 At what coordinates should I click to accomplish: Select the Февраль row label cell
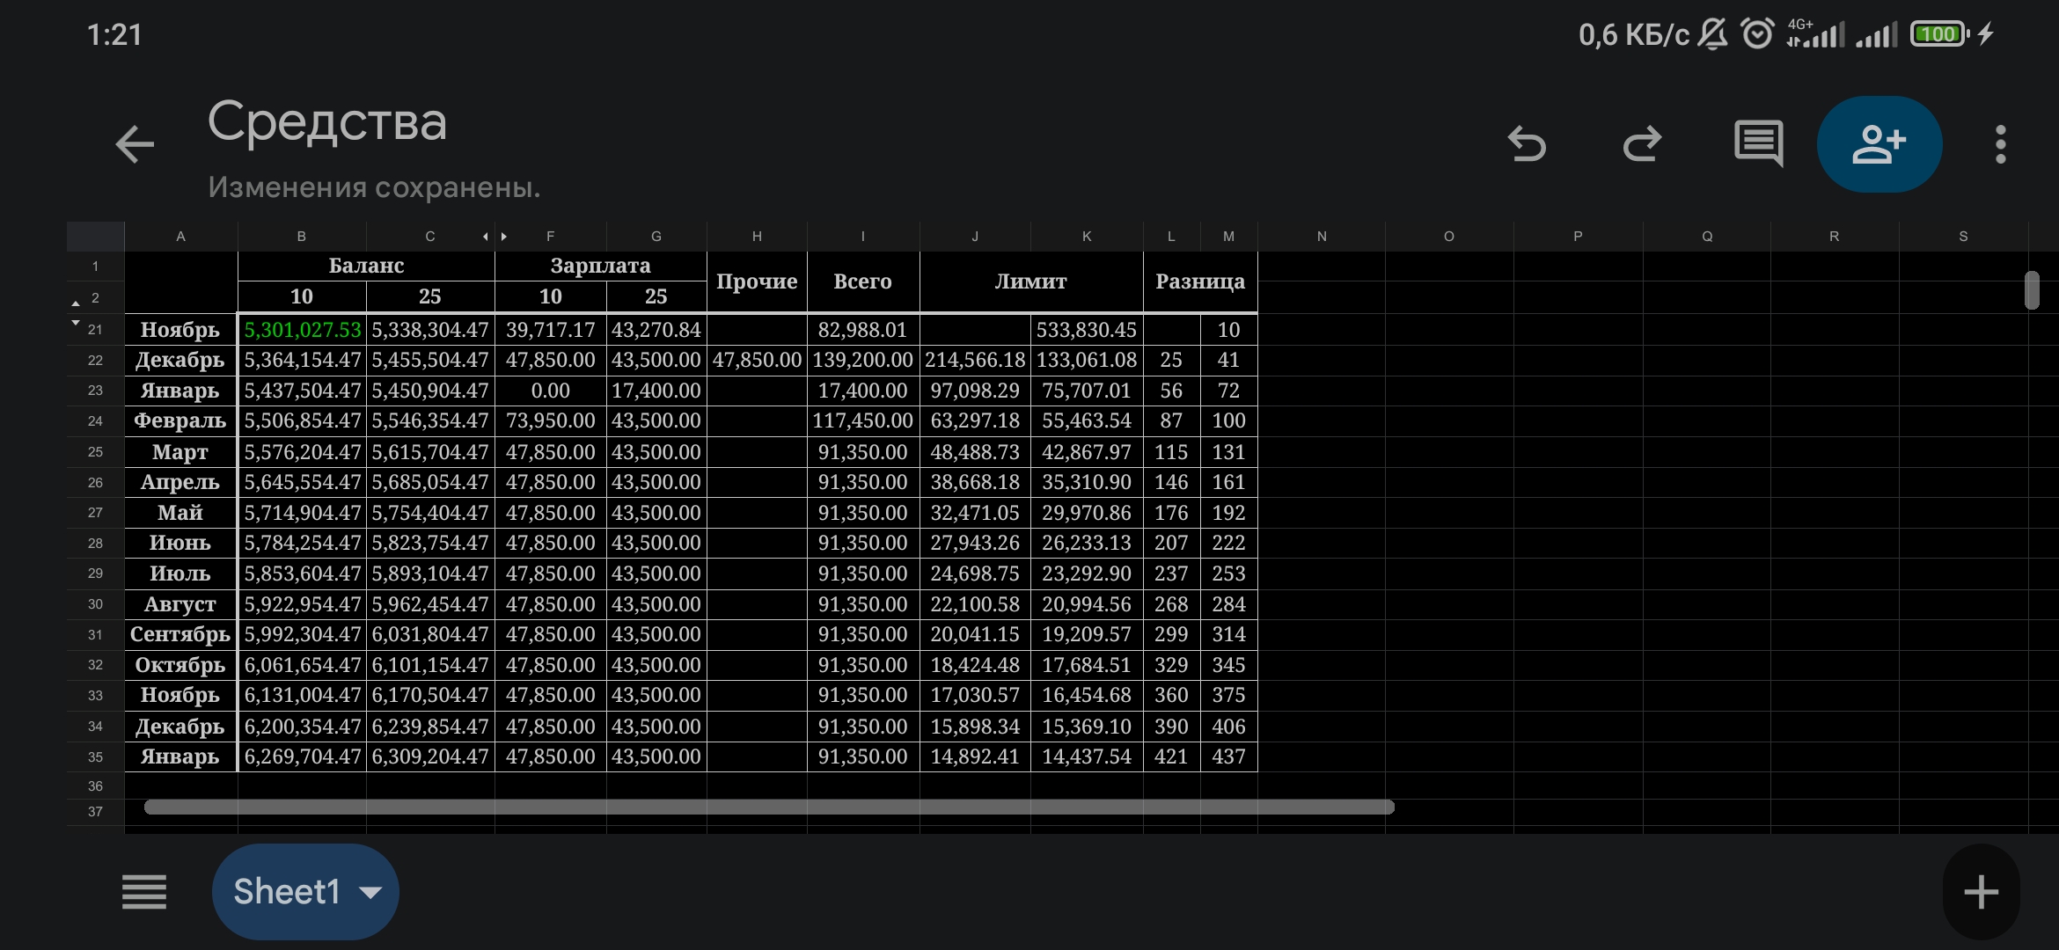click(x=180, y=421)
